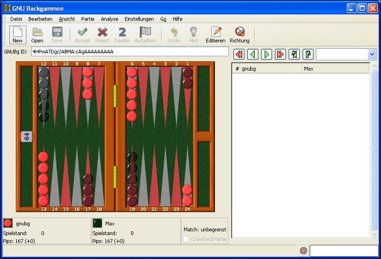Toggle the Crawford Partie checkbox
Viewport: 381px width, 259px height.
186,239
